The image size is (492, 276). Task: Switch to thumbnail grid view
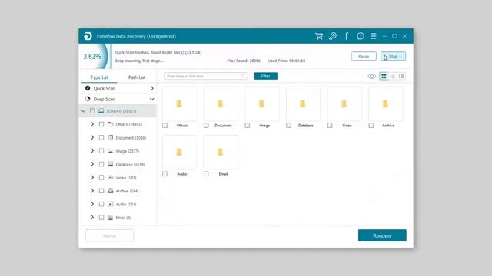[384, 76]
